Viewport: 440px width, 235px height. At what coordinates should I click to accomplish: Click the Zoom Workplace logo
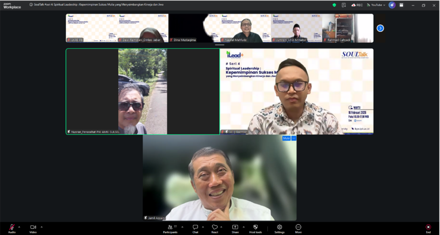(12, 6)
